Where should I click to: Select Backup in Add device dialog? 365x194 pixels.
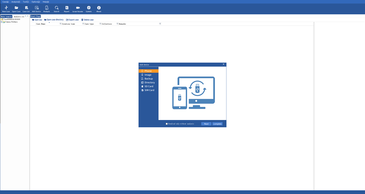[149, 79]
